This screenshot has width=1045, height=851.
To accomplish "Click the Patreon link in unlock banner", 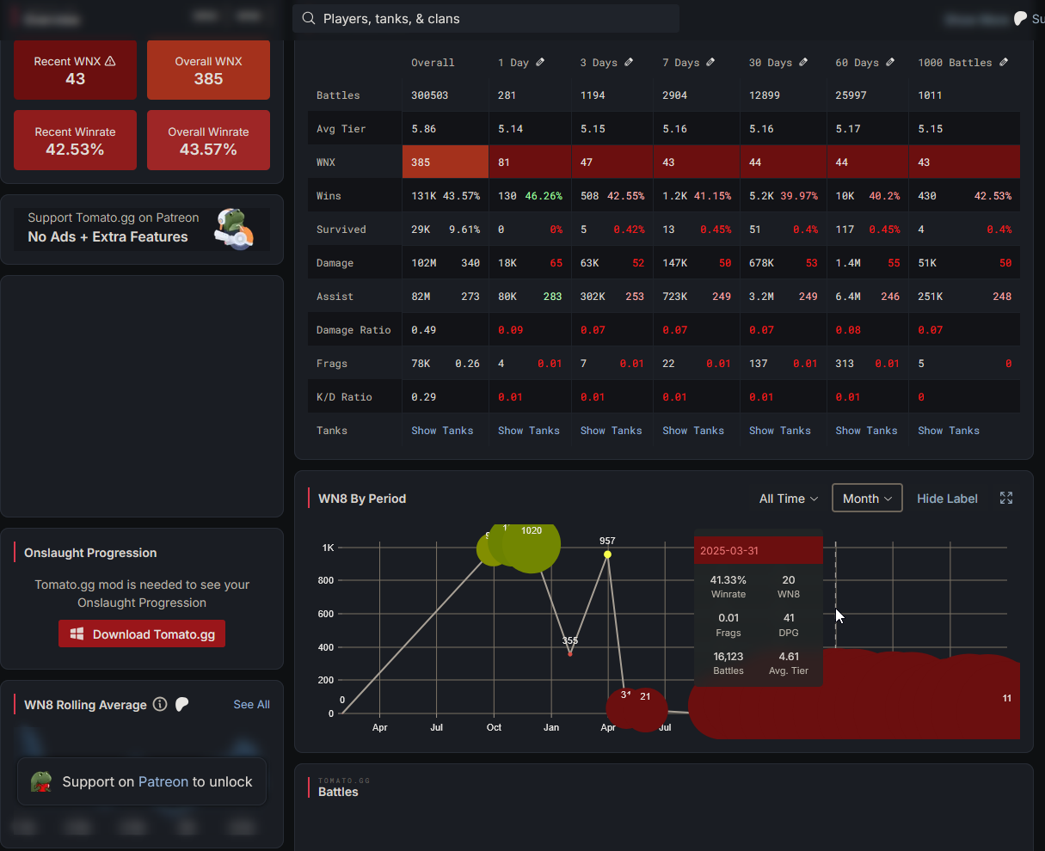I will 163,782.
